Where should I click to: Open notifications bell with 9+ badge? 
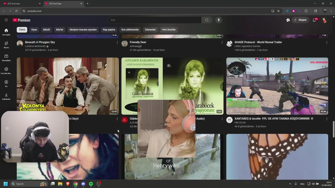pos(315,20)
